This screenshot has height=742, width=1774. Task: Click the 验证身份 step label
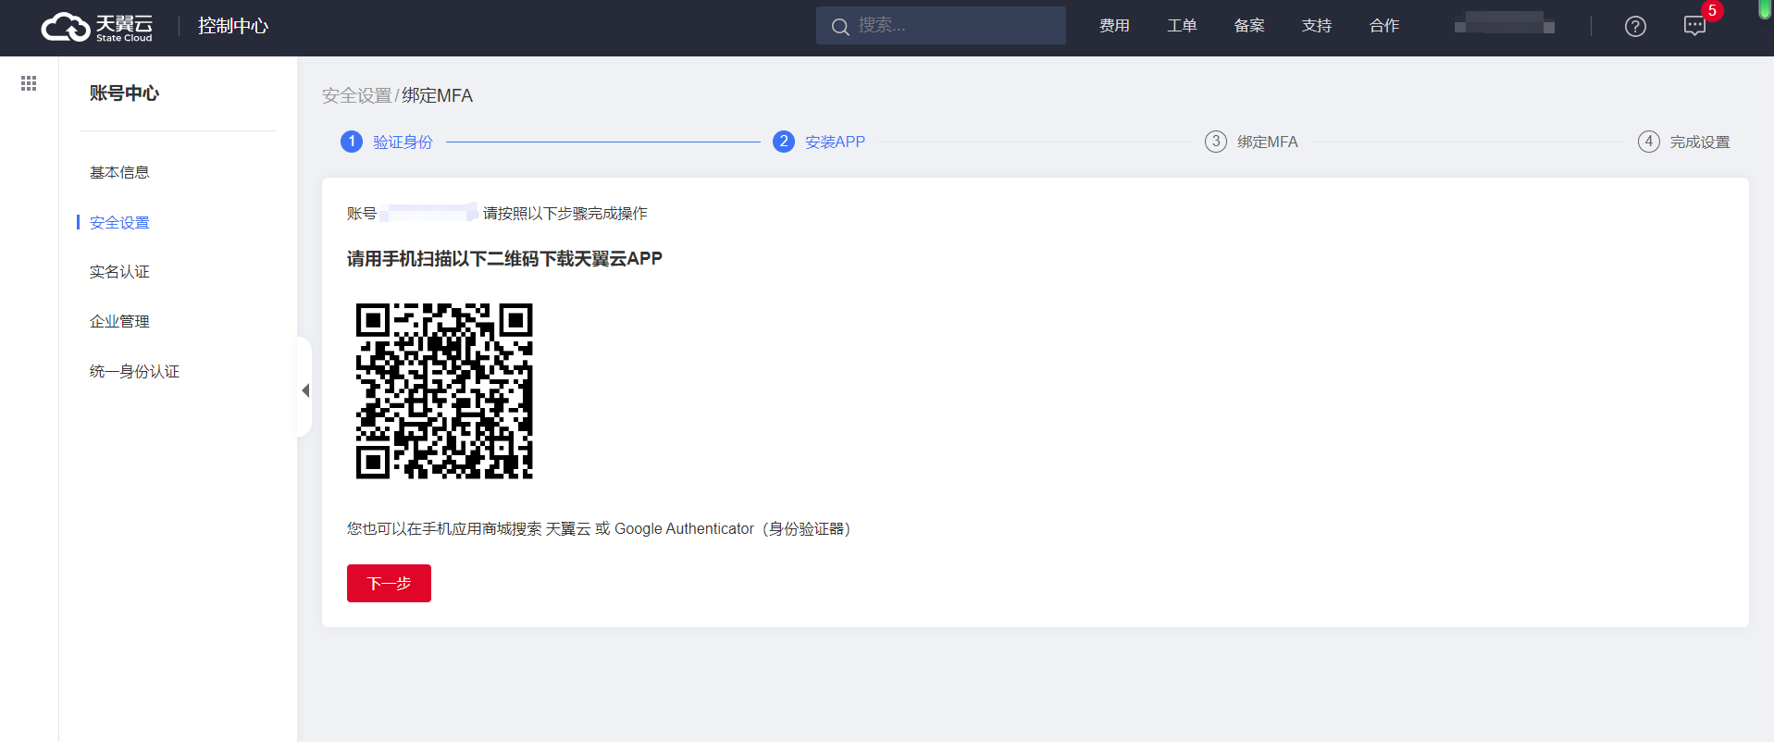tap(403, 142)
